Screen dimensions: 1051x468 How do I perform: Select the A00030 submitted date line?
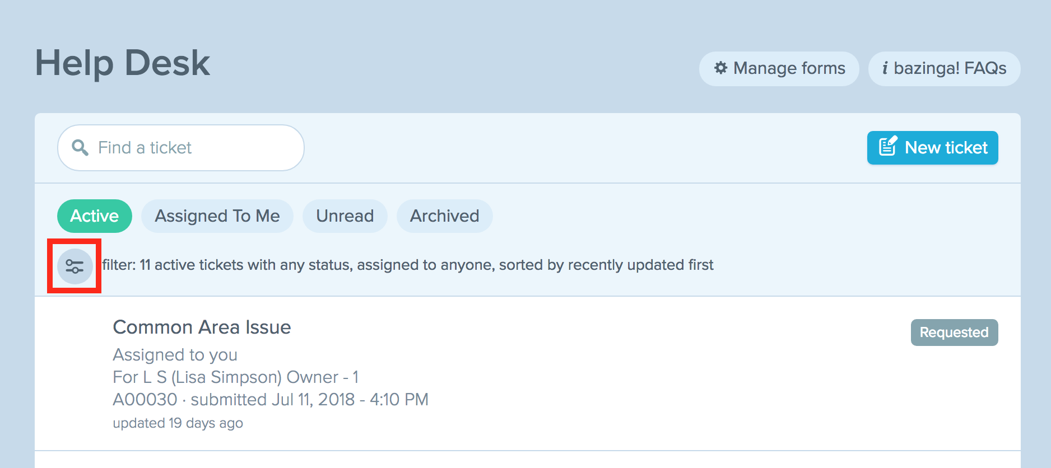pos(271,400)
